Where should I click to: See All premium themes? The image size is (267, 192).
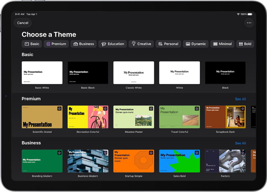[x=240, y=99]
